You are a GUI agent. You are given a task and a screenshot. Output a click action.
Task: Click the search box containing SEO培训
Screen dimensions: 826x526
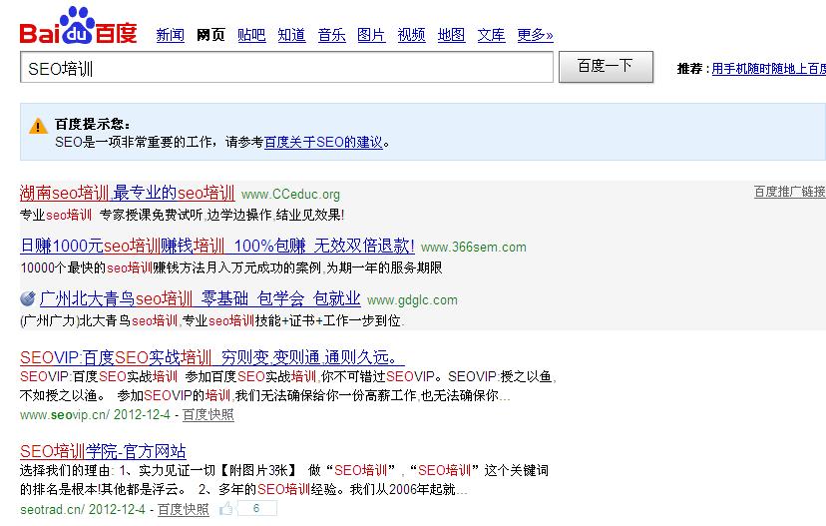click(x=286, y=68)
